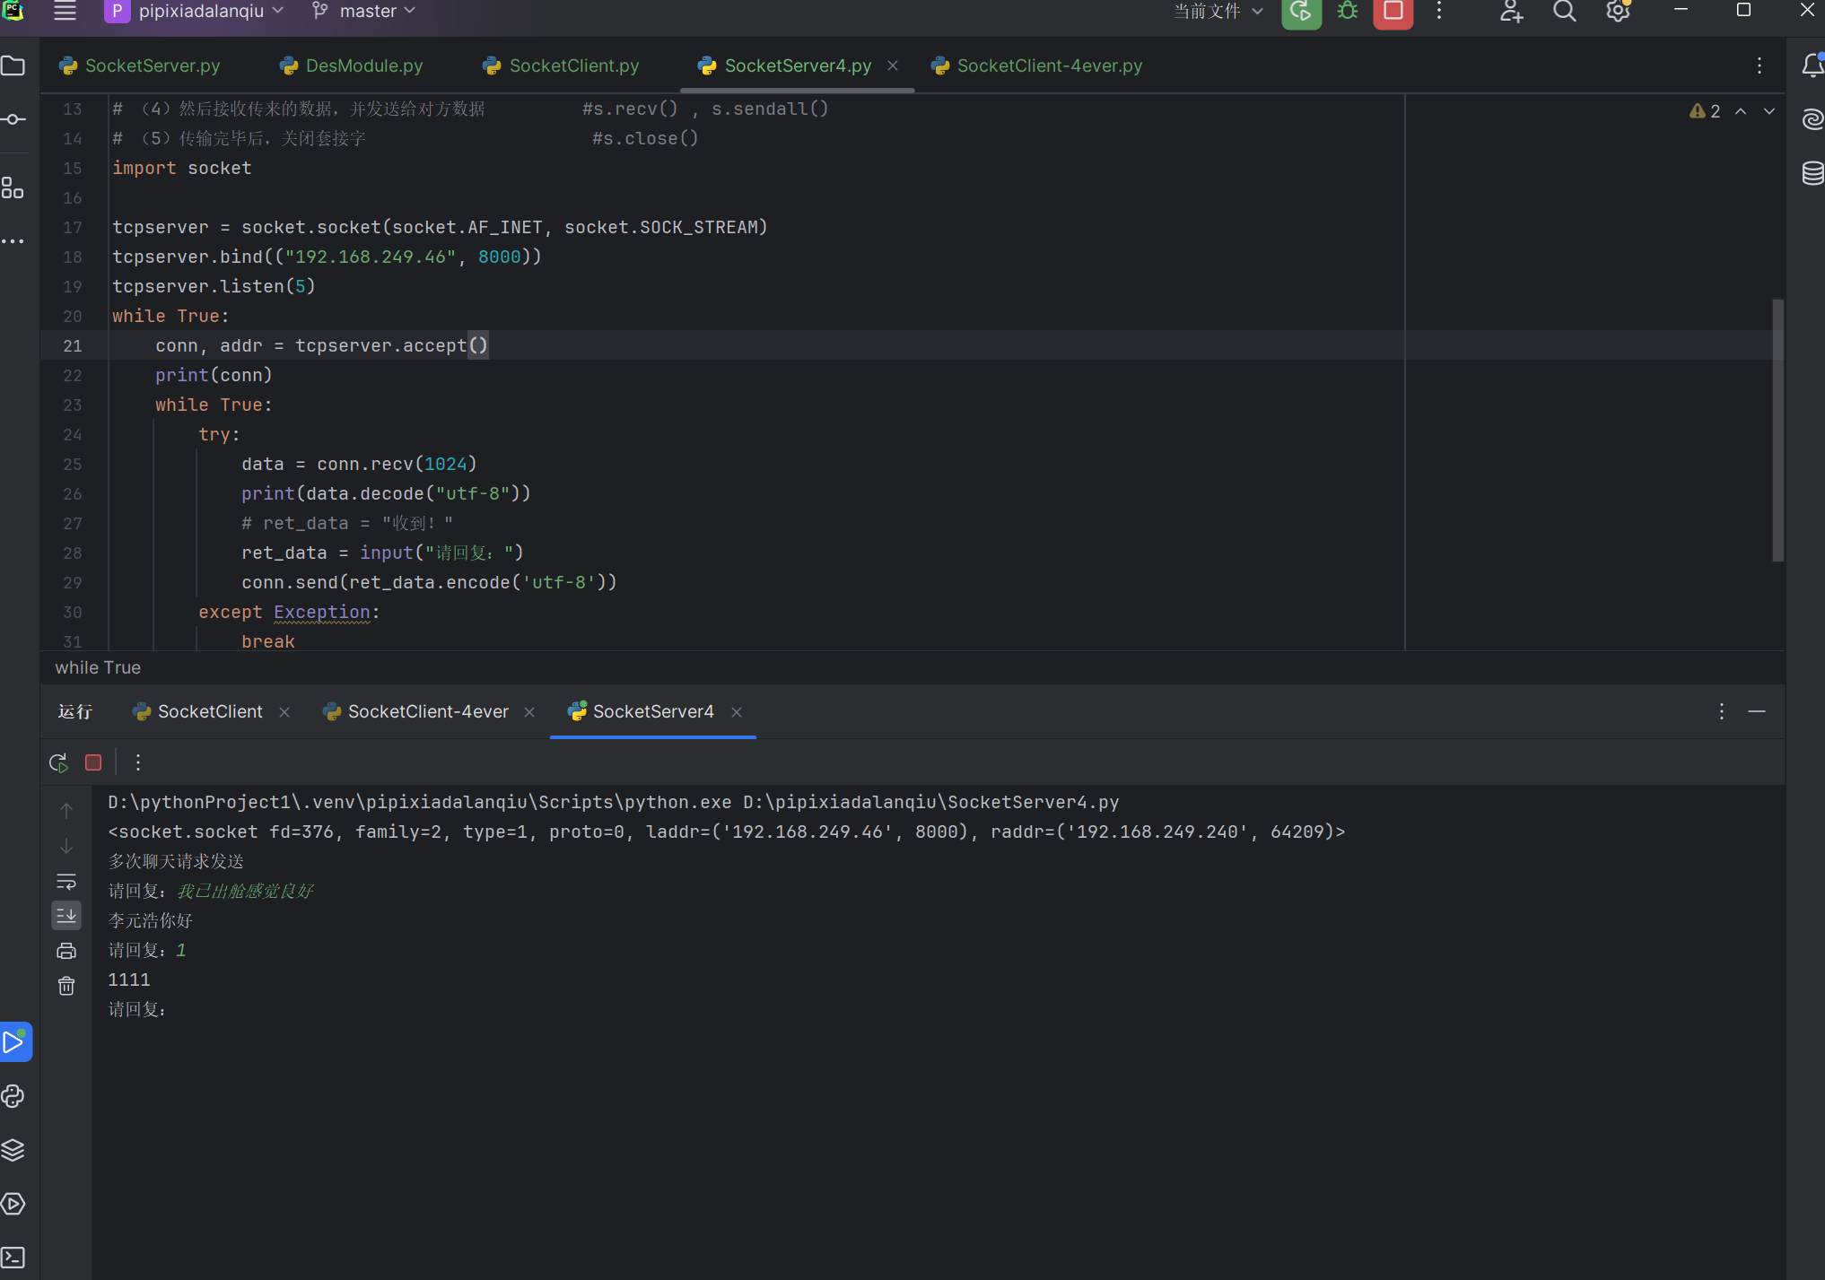Print the console output
This screenshot has width=1825, height=1280.
pyautogui.click(x=66, y=951)
